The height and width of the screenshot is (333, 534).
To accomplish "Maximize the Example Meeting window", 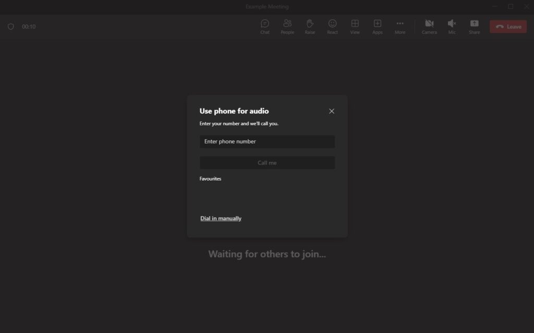I will coord(511,6).
